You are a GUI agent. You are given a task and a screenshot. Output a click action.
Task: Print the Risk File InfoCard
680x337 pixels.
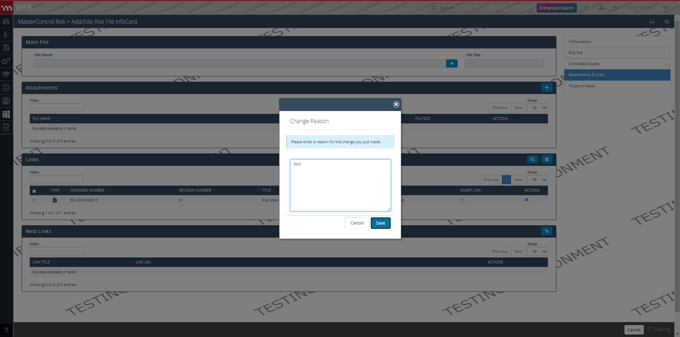(652, 21)
